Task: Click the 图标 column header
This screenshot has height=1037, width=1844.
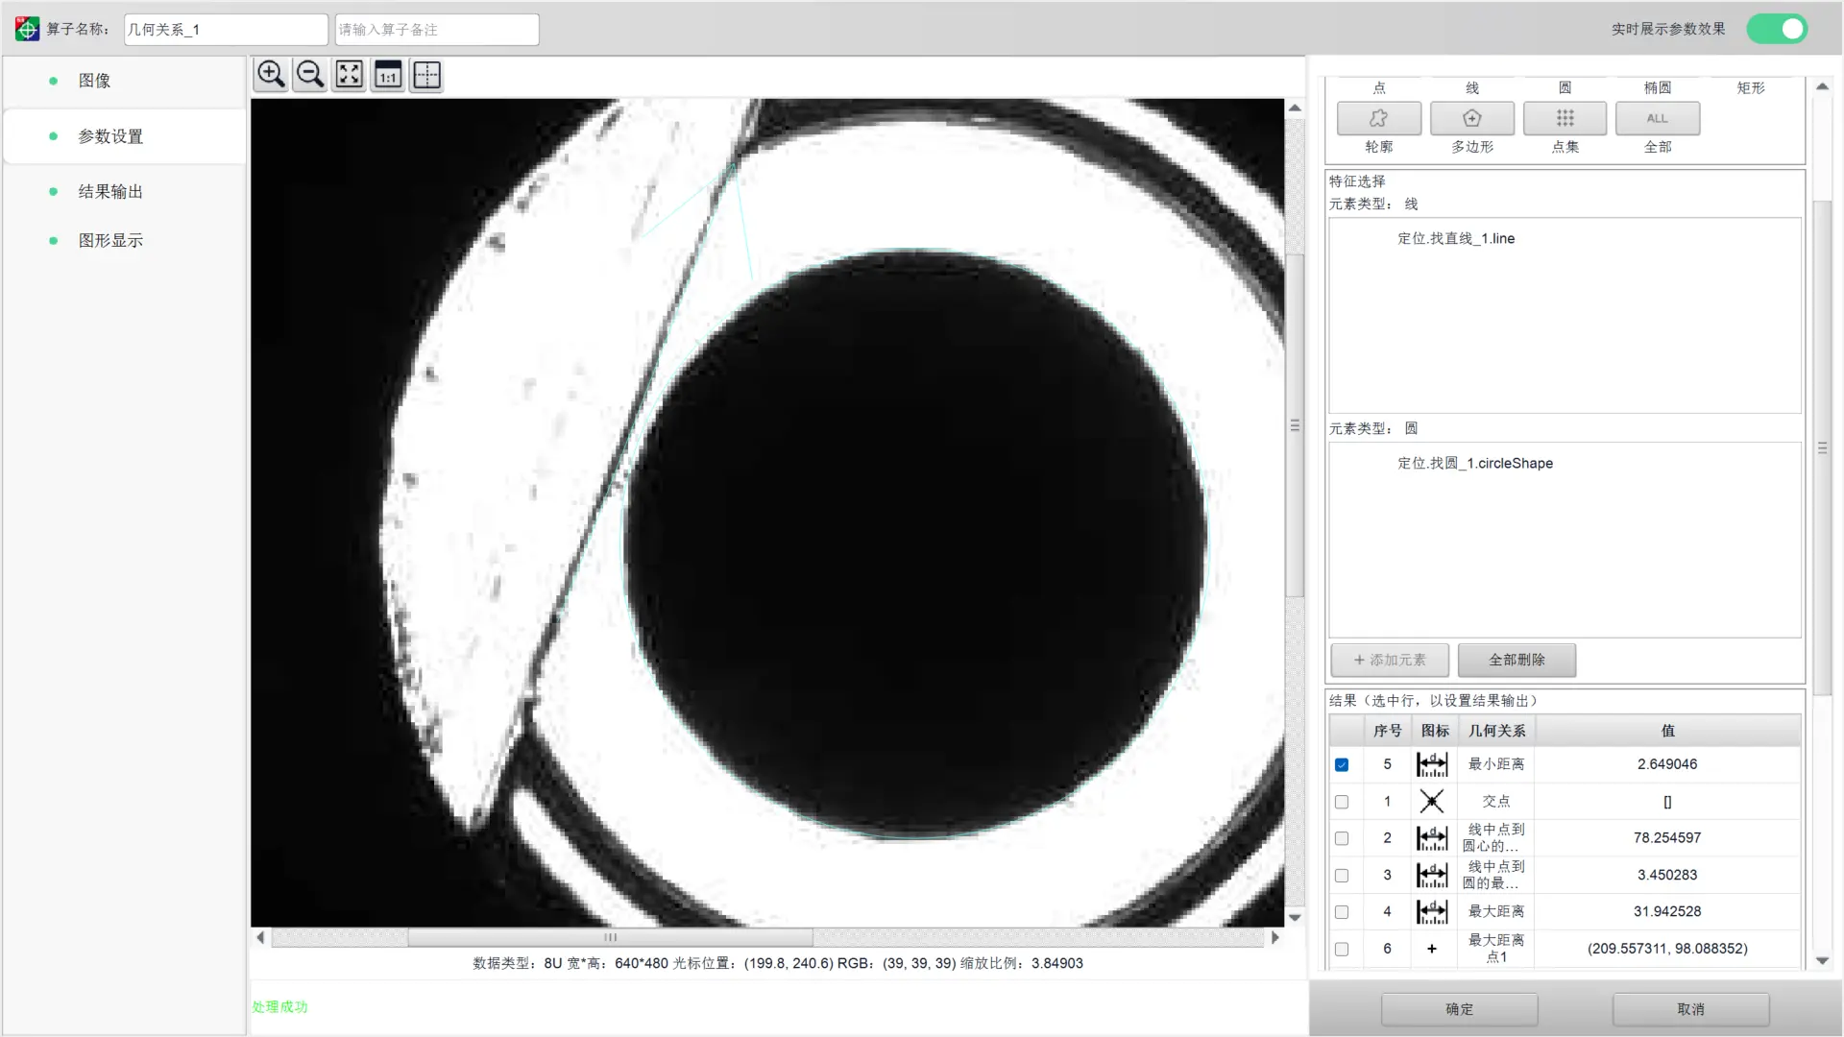Action: 1435,731
